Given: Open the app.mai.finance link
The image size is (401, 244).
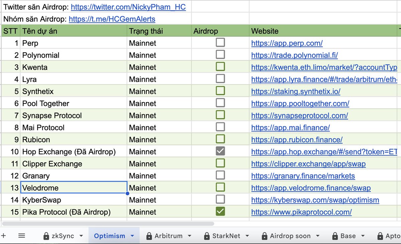Looking at the screenshot, I should click(x=290, y=127).
